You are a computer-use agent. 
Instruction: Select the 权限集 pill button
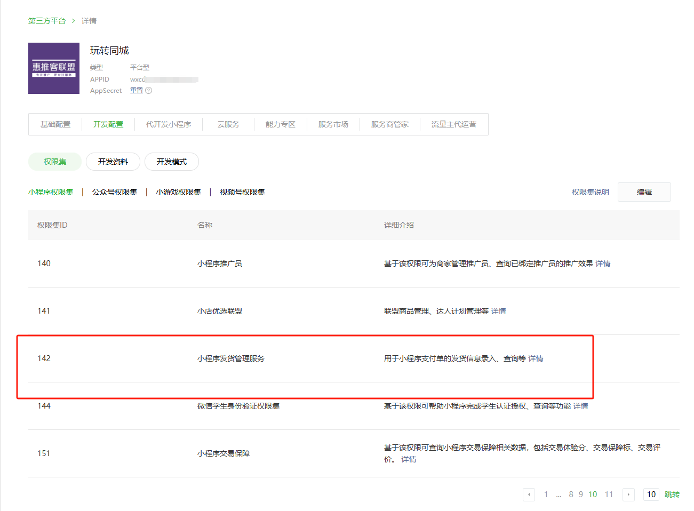pyautogui.click(x=55, y=162)
